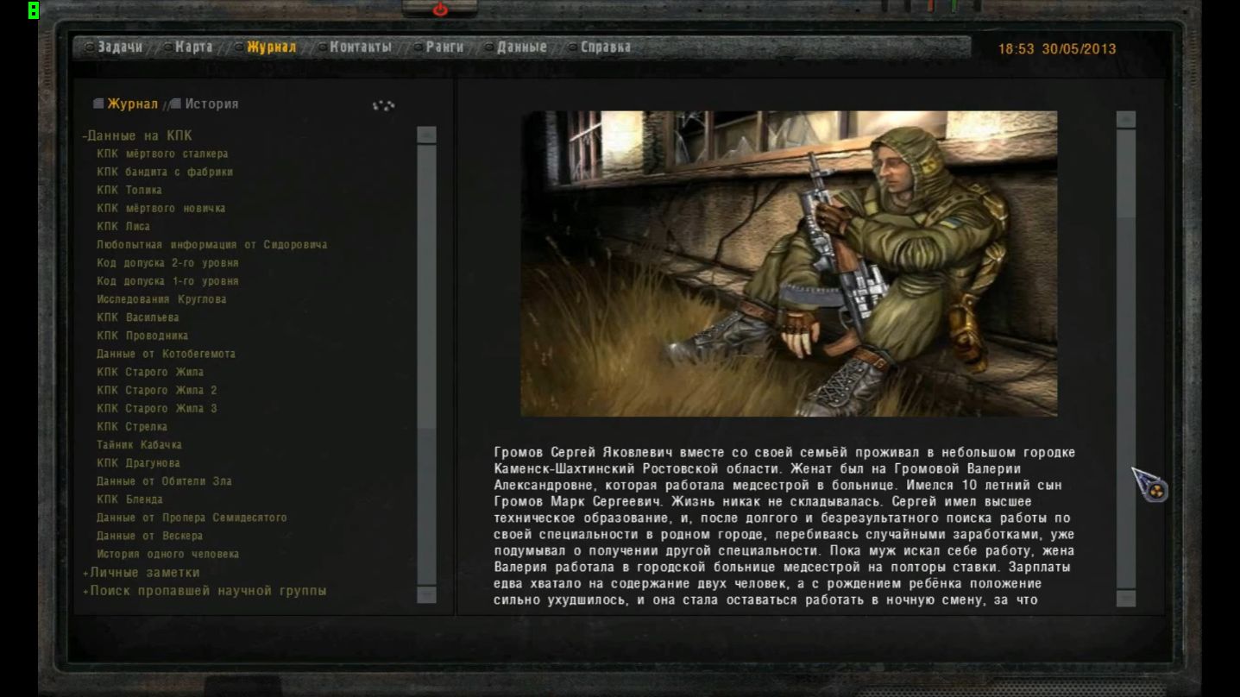Open Исследования Круглова entry
The height and width of the screenshot is (697, 1240).
161,299
